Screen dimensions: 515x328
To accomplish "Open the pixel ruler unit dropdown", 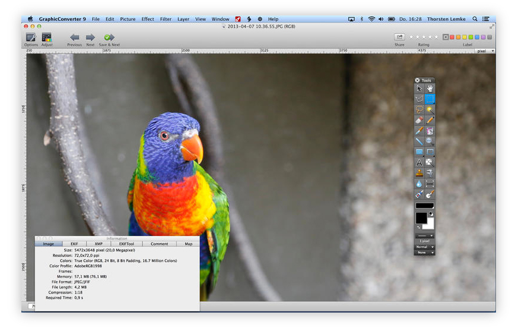I will (x=485, y=51).
